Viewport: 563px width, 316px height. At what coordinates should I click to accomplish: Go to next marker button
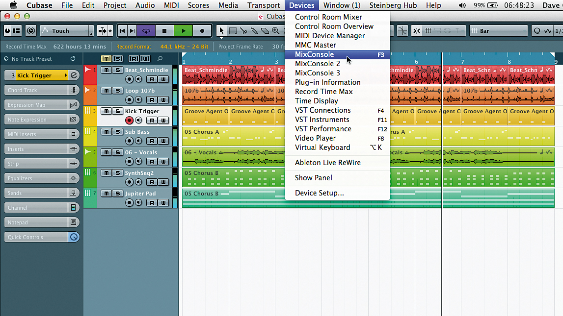point(132,31)
